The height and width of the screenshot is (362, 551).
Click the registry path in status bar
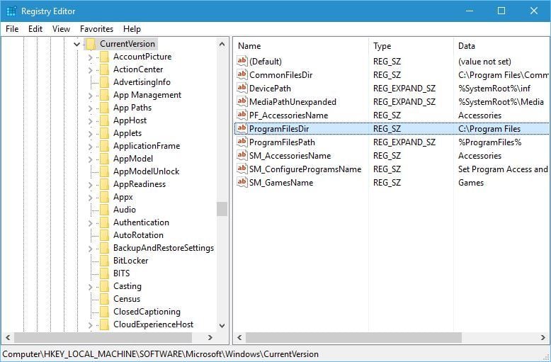160,354
